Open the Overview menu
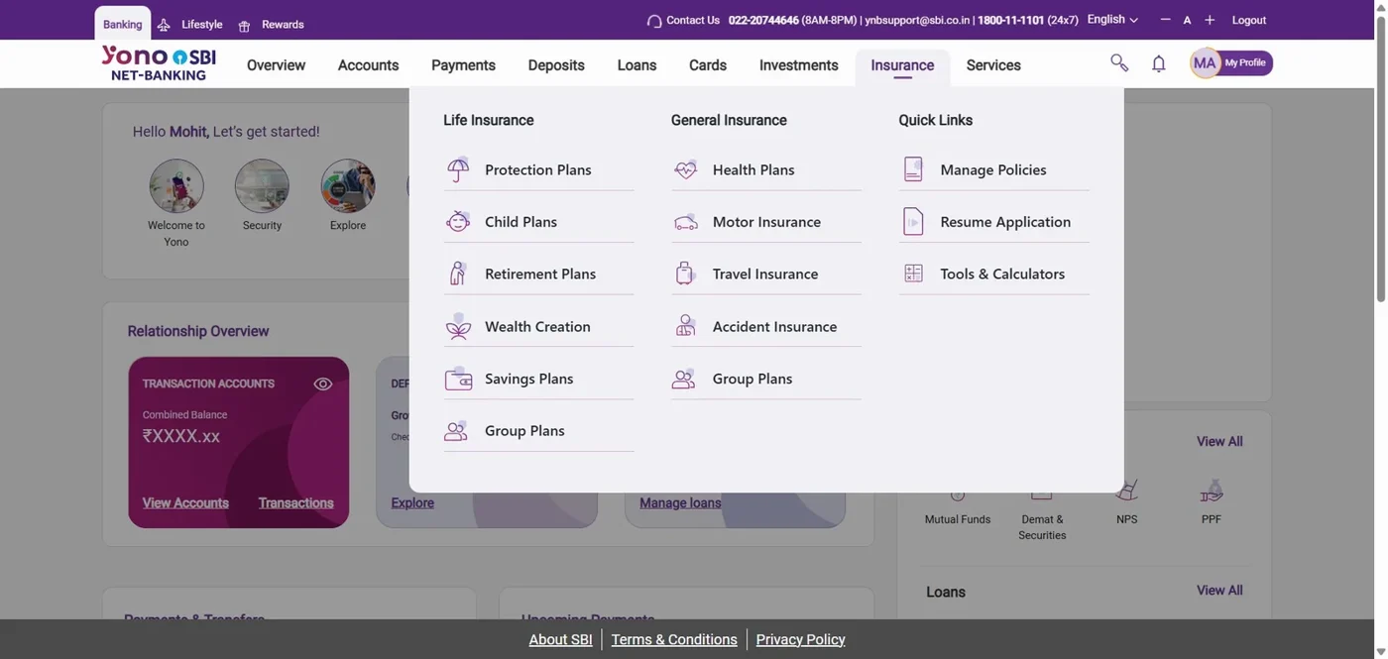The image size is (1388, 659). pos(276,65)
